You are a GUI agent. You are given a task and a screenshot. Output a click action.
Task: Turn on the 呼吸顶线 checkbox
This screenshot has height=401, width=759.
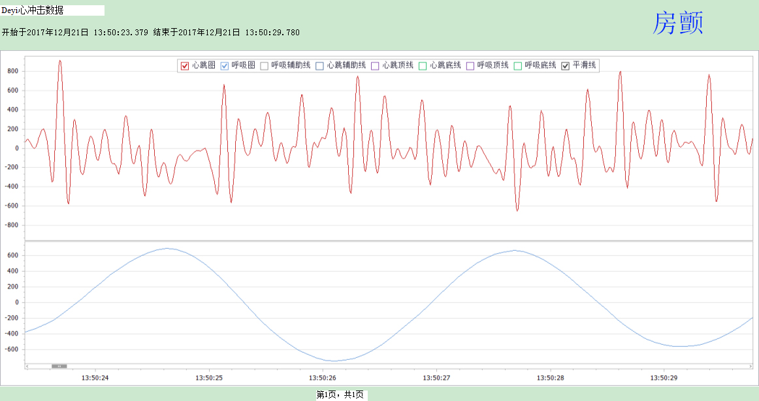coord(470,65)
